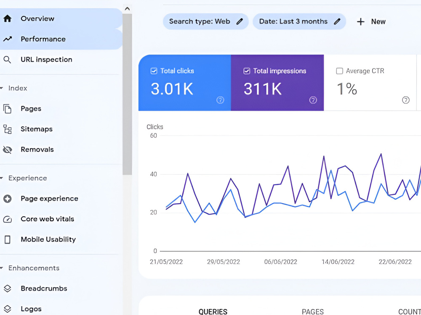
Task: Switch to the PAGES tab
Action: pos(312,312)
